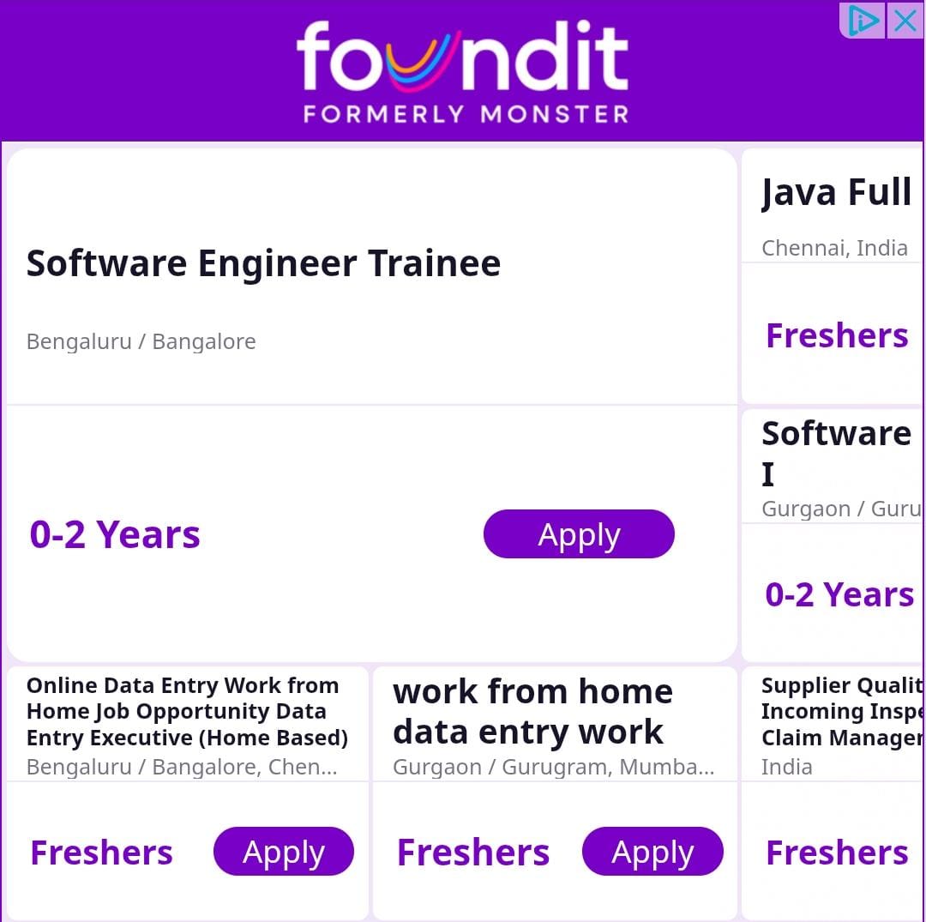This screenshot has height=922, width=926.
Task: Close the ad with the X icon
Action: (x=905, y=21)
